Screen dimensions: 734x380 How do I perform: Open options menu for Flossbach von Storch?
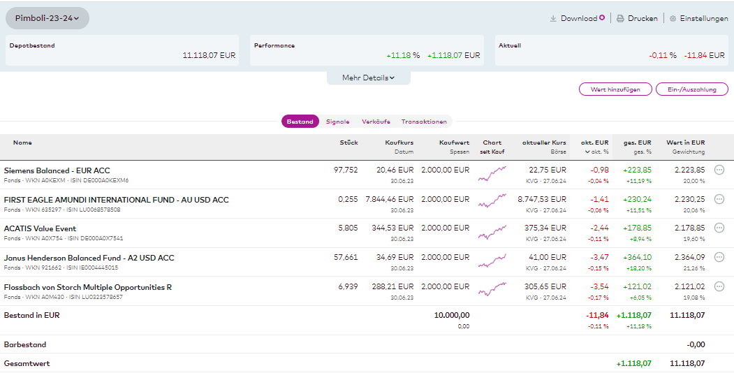click(x=719, y=286)
